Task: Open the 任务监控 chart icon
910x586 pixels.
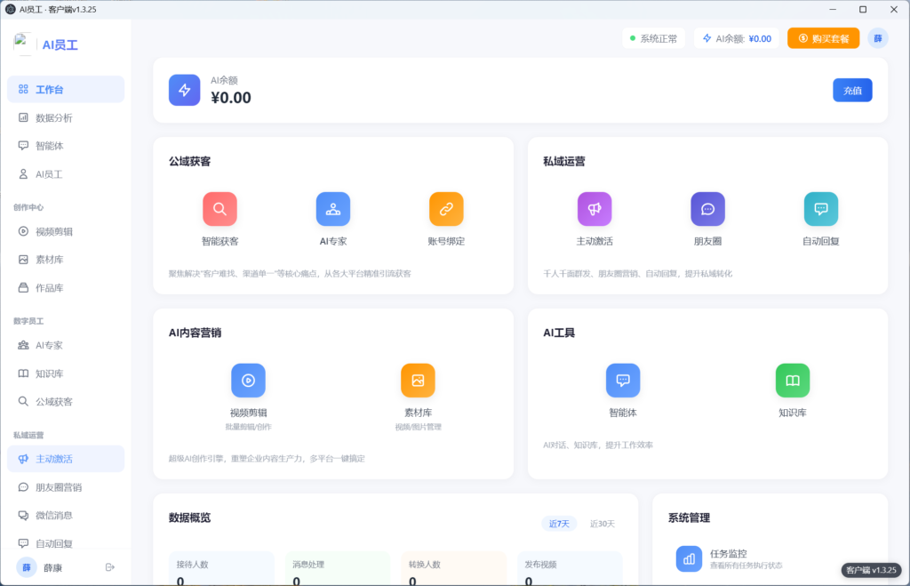Action: (689, 558)
